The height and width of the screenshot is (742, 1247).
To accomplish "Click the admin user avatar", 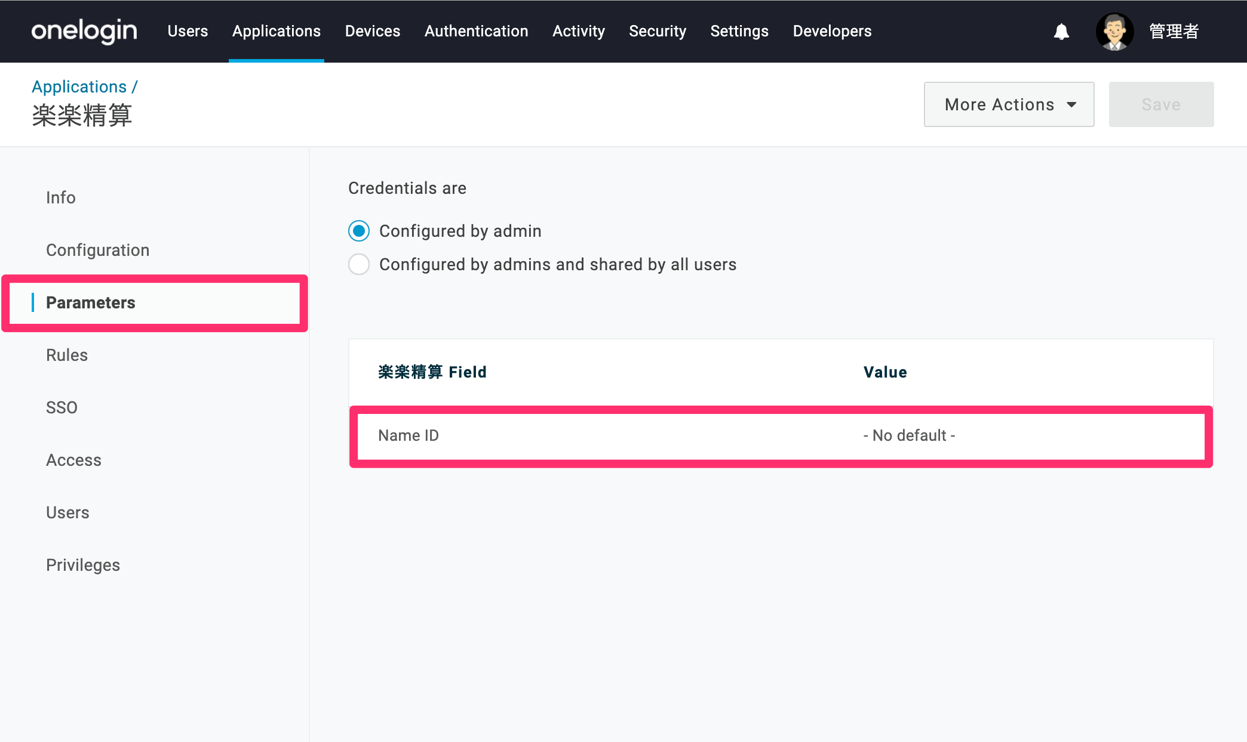I will (x=1114, y=32).
